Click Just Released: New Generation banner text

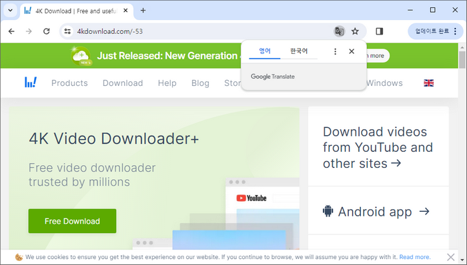tap(167, 55)
